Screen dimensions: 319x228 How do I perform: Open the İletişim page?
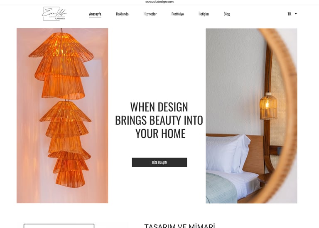204,14
